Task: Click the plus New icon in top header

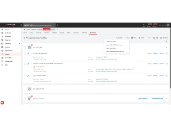Action: click(x=144, y=25)
